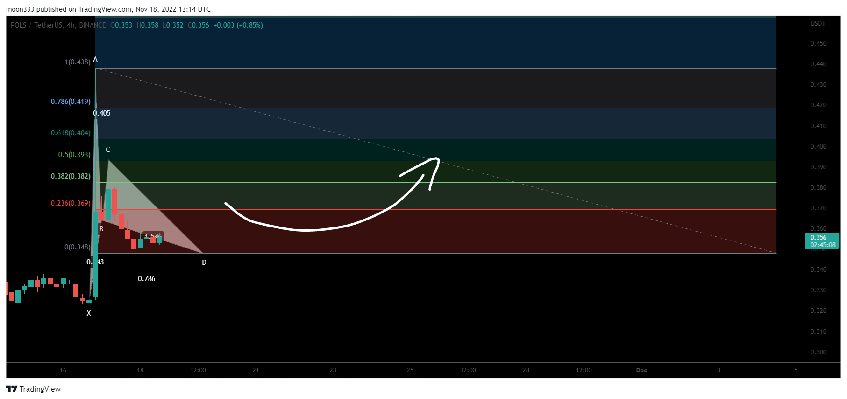Click pattern point label D
The width and height of the screenshot is (847, 399).
click(204, 262)
